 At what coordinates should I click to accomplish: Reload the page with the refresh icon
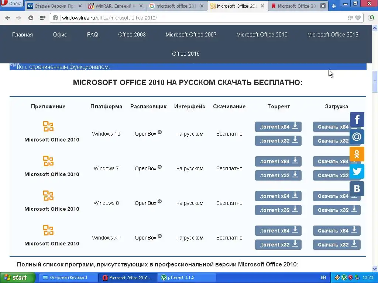[31, 18]
